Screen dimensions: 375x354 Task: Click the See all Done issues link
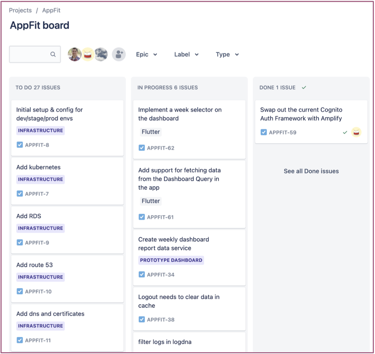pyautogui.click(x=311, y=171)
